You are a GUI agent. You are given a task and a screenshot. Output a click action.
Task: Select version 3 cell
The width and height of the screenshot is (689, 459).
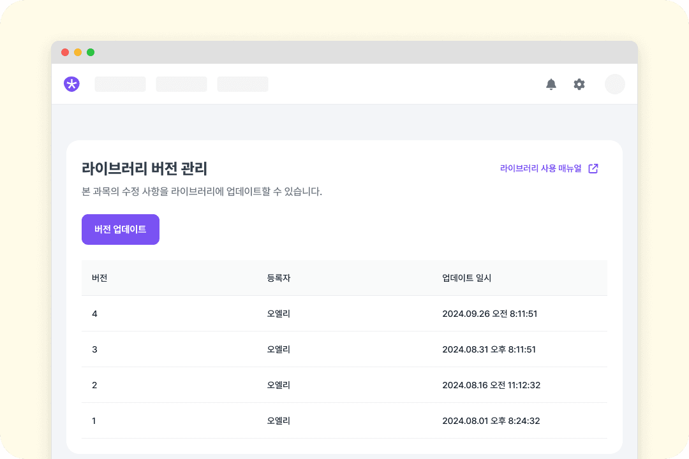(x=94, y=349)
